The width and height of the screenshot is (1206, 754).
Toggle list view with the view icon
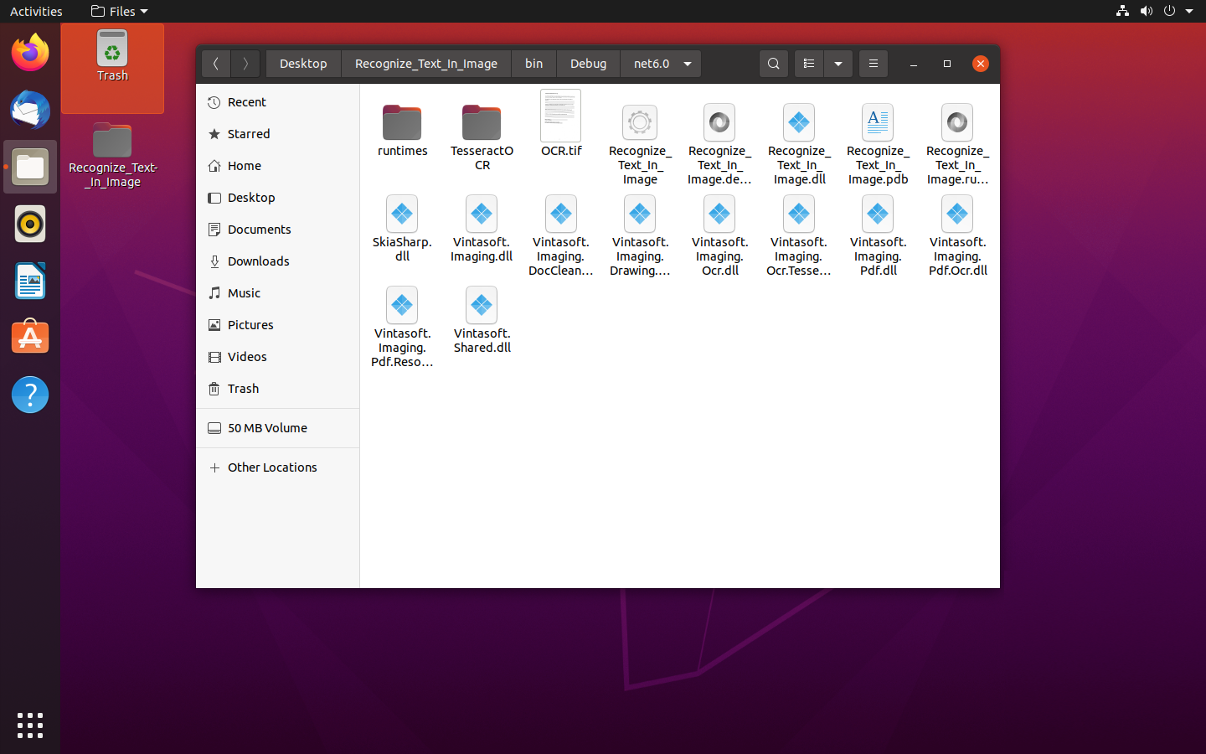pyautogui.click(x=808, y=64)
